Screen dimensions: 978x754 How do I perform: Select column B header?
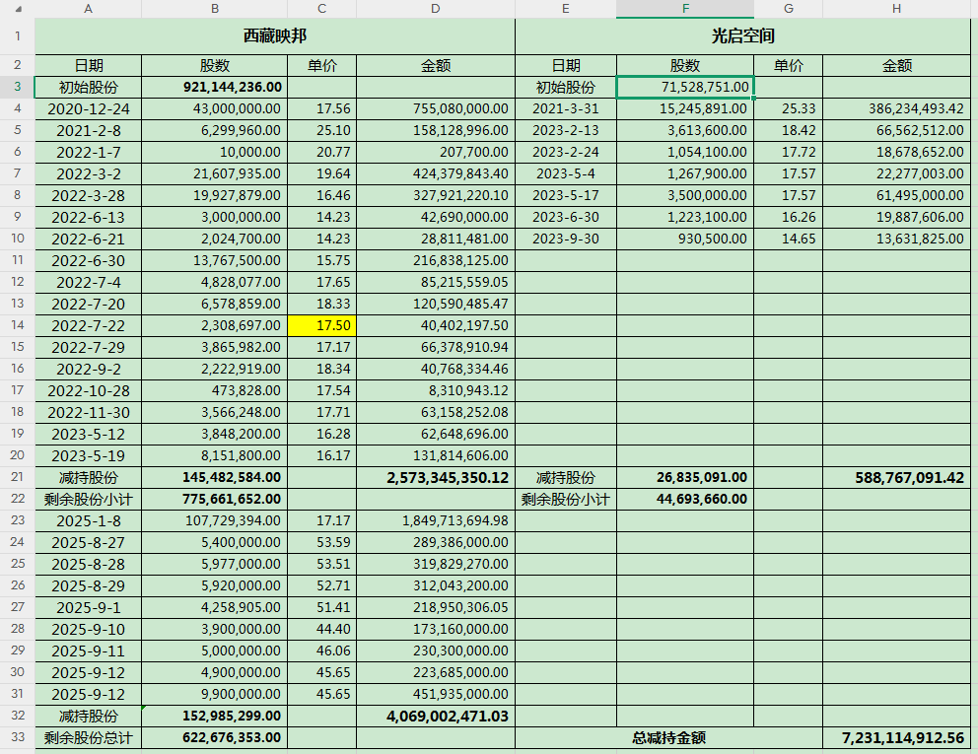(215, 9)
